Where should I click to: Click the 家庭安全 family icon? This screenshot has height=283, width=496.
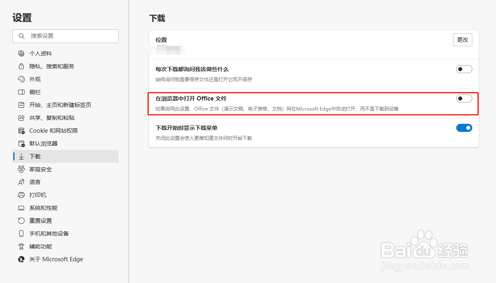coord(21,169)
